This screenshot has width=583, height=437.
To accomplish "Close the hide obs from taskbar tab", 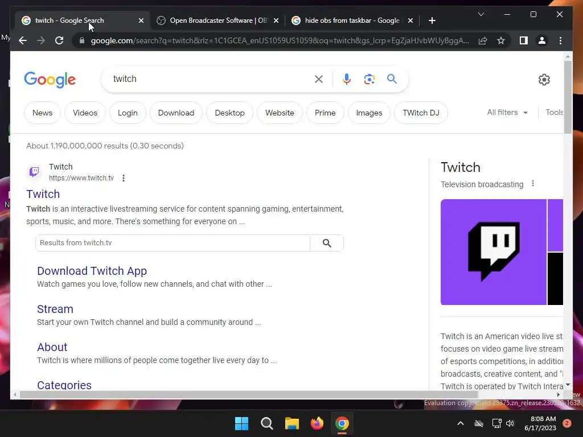I will [x=410, y=20].
